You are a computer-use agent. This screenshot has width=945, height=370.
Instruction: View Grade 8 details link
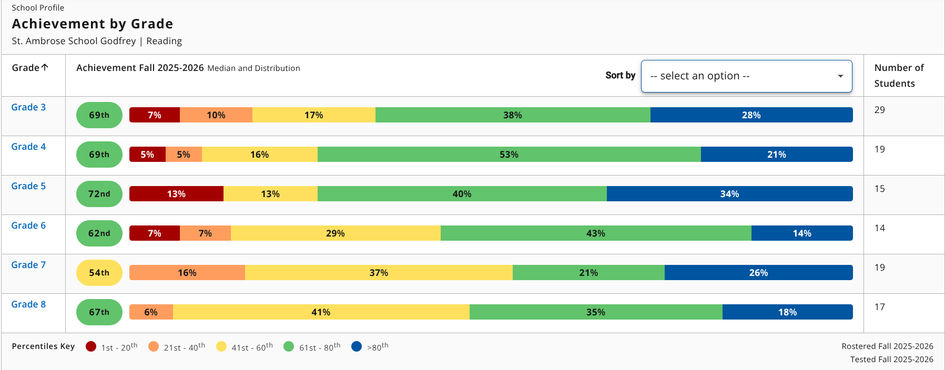coord(28,304)
